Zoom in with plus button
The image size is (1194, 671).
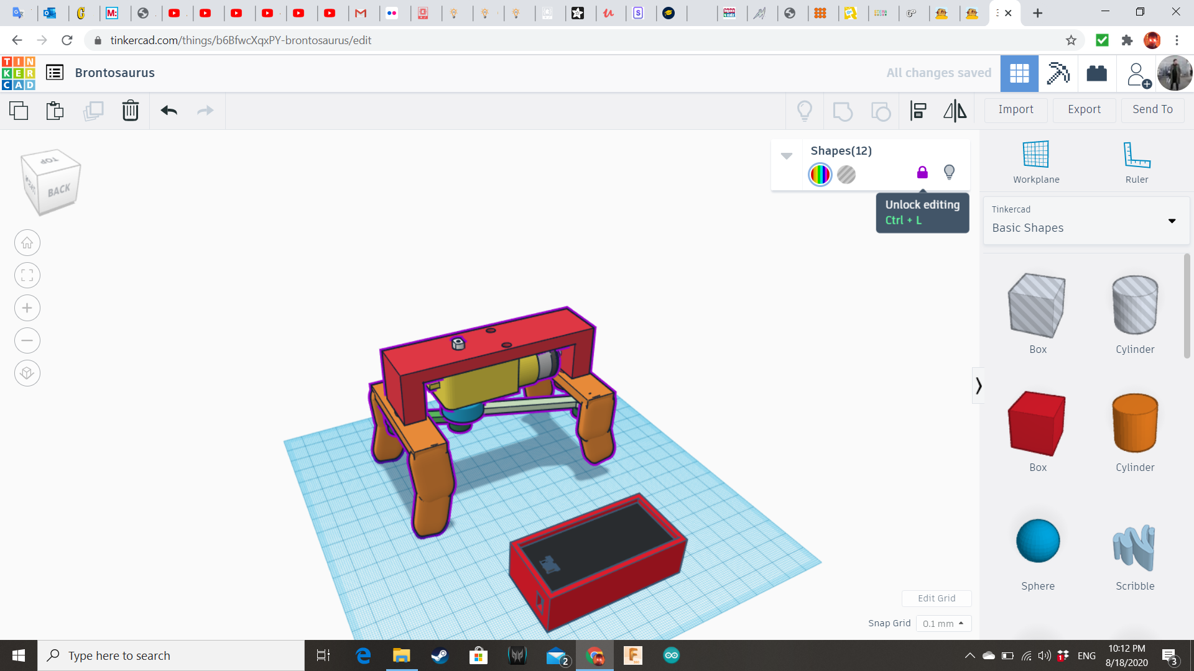27,308
